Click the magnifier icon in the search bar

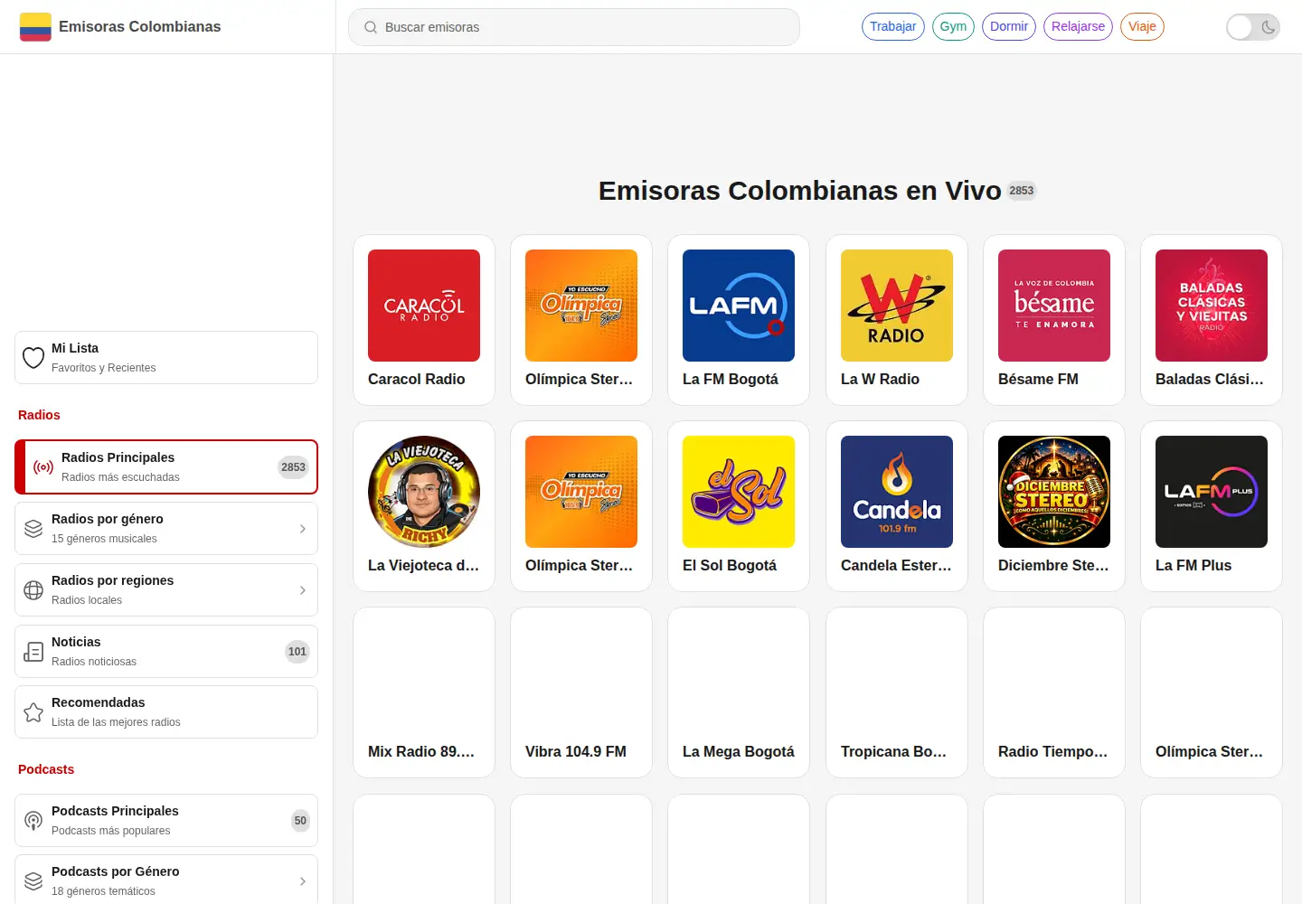point(371,27)
